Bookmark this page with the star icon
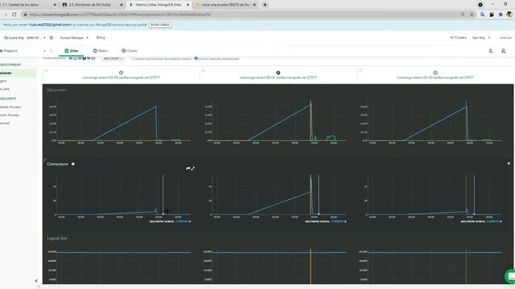Viewport: 515px width, 289px height. pyautogui.click(x=472, y=14)
